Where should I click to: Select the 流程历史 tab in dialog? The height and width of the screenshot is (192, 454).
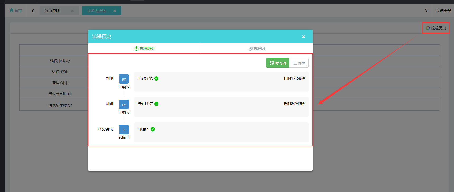click(144, 49)
